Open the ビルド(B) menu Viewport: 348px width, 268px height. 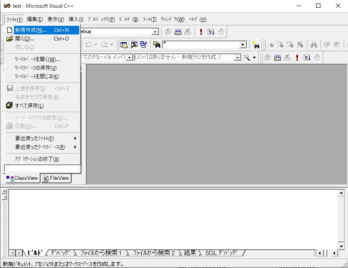point(129,19)
